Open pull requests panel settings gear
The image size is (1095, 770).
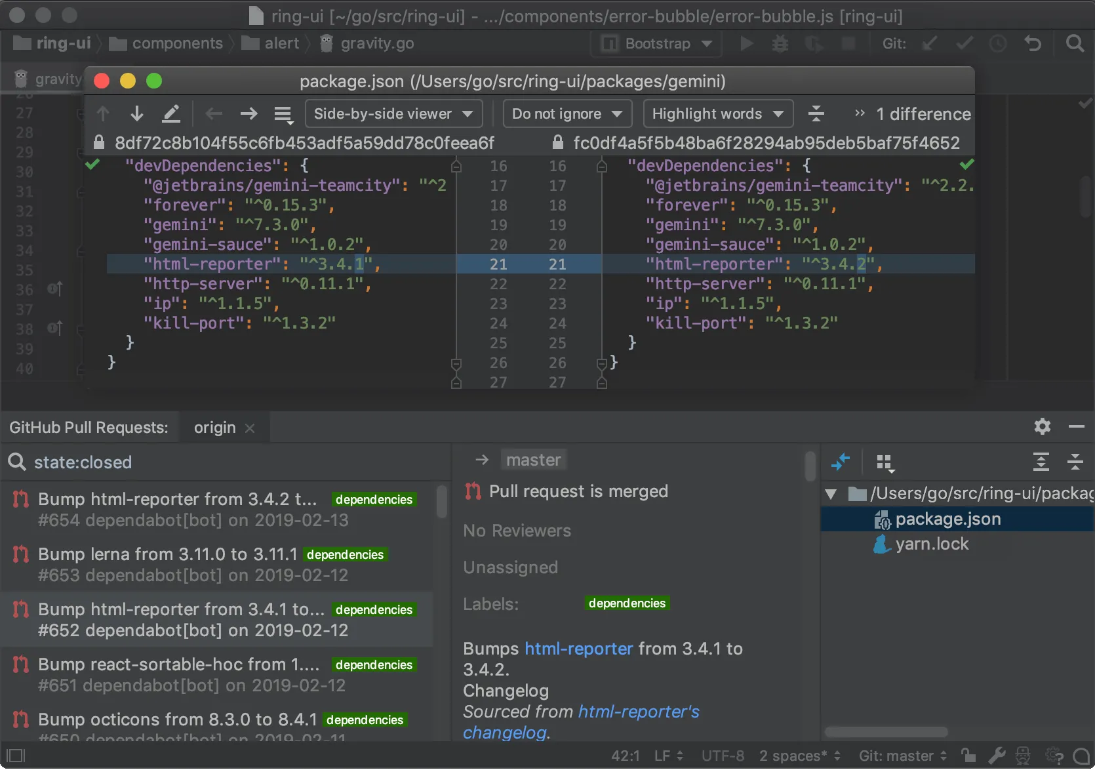coord(1042,426)
